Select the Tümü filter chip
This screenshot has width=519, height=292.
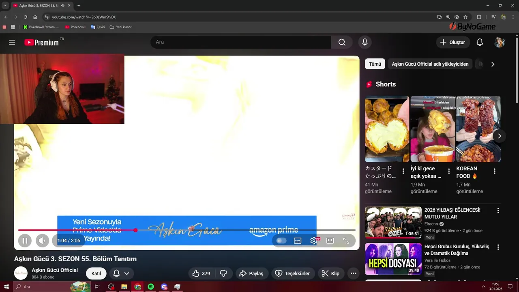[375, 64]
